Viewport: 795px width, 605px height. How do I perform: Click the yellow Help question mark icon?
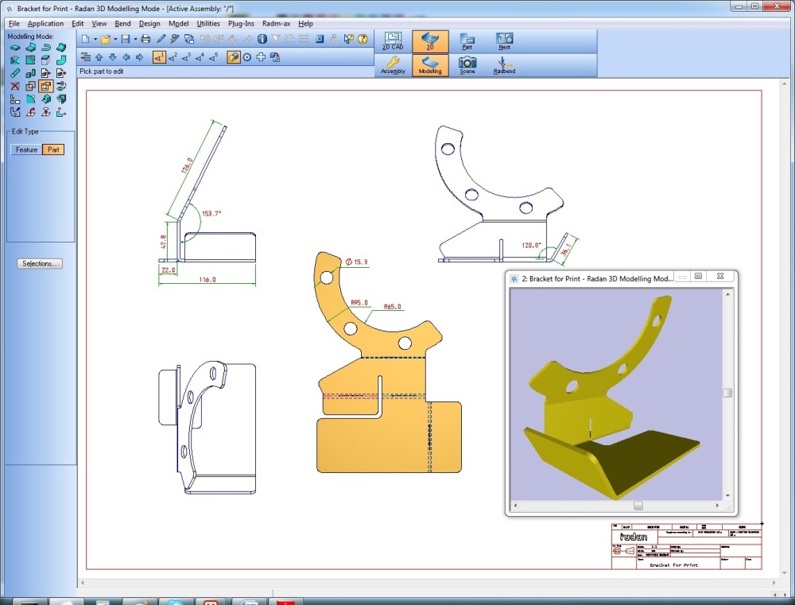point(363,38)
